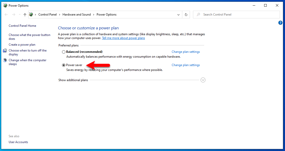Focus the Search Control Panel box
Screen dimensions: 285x151
coord(236,15)
